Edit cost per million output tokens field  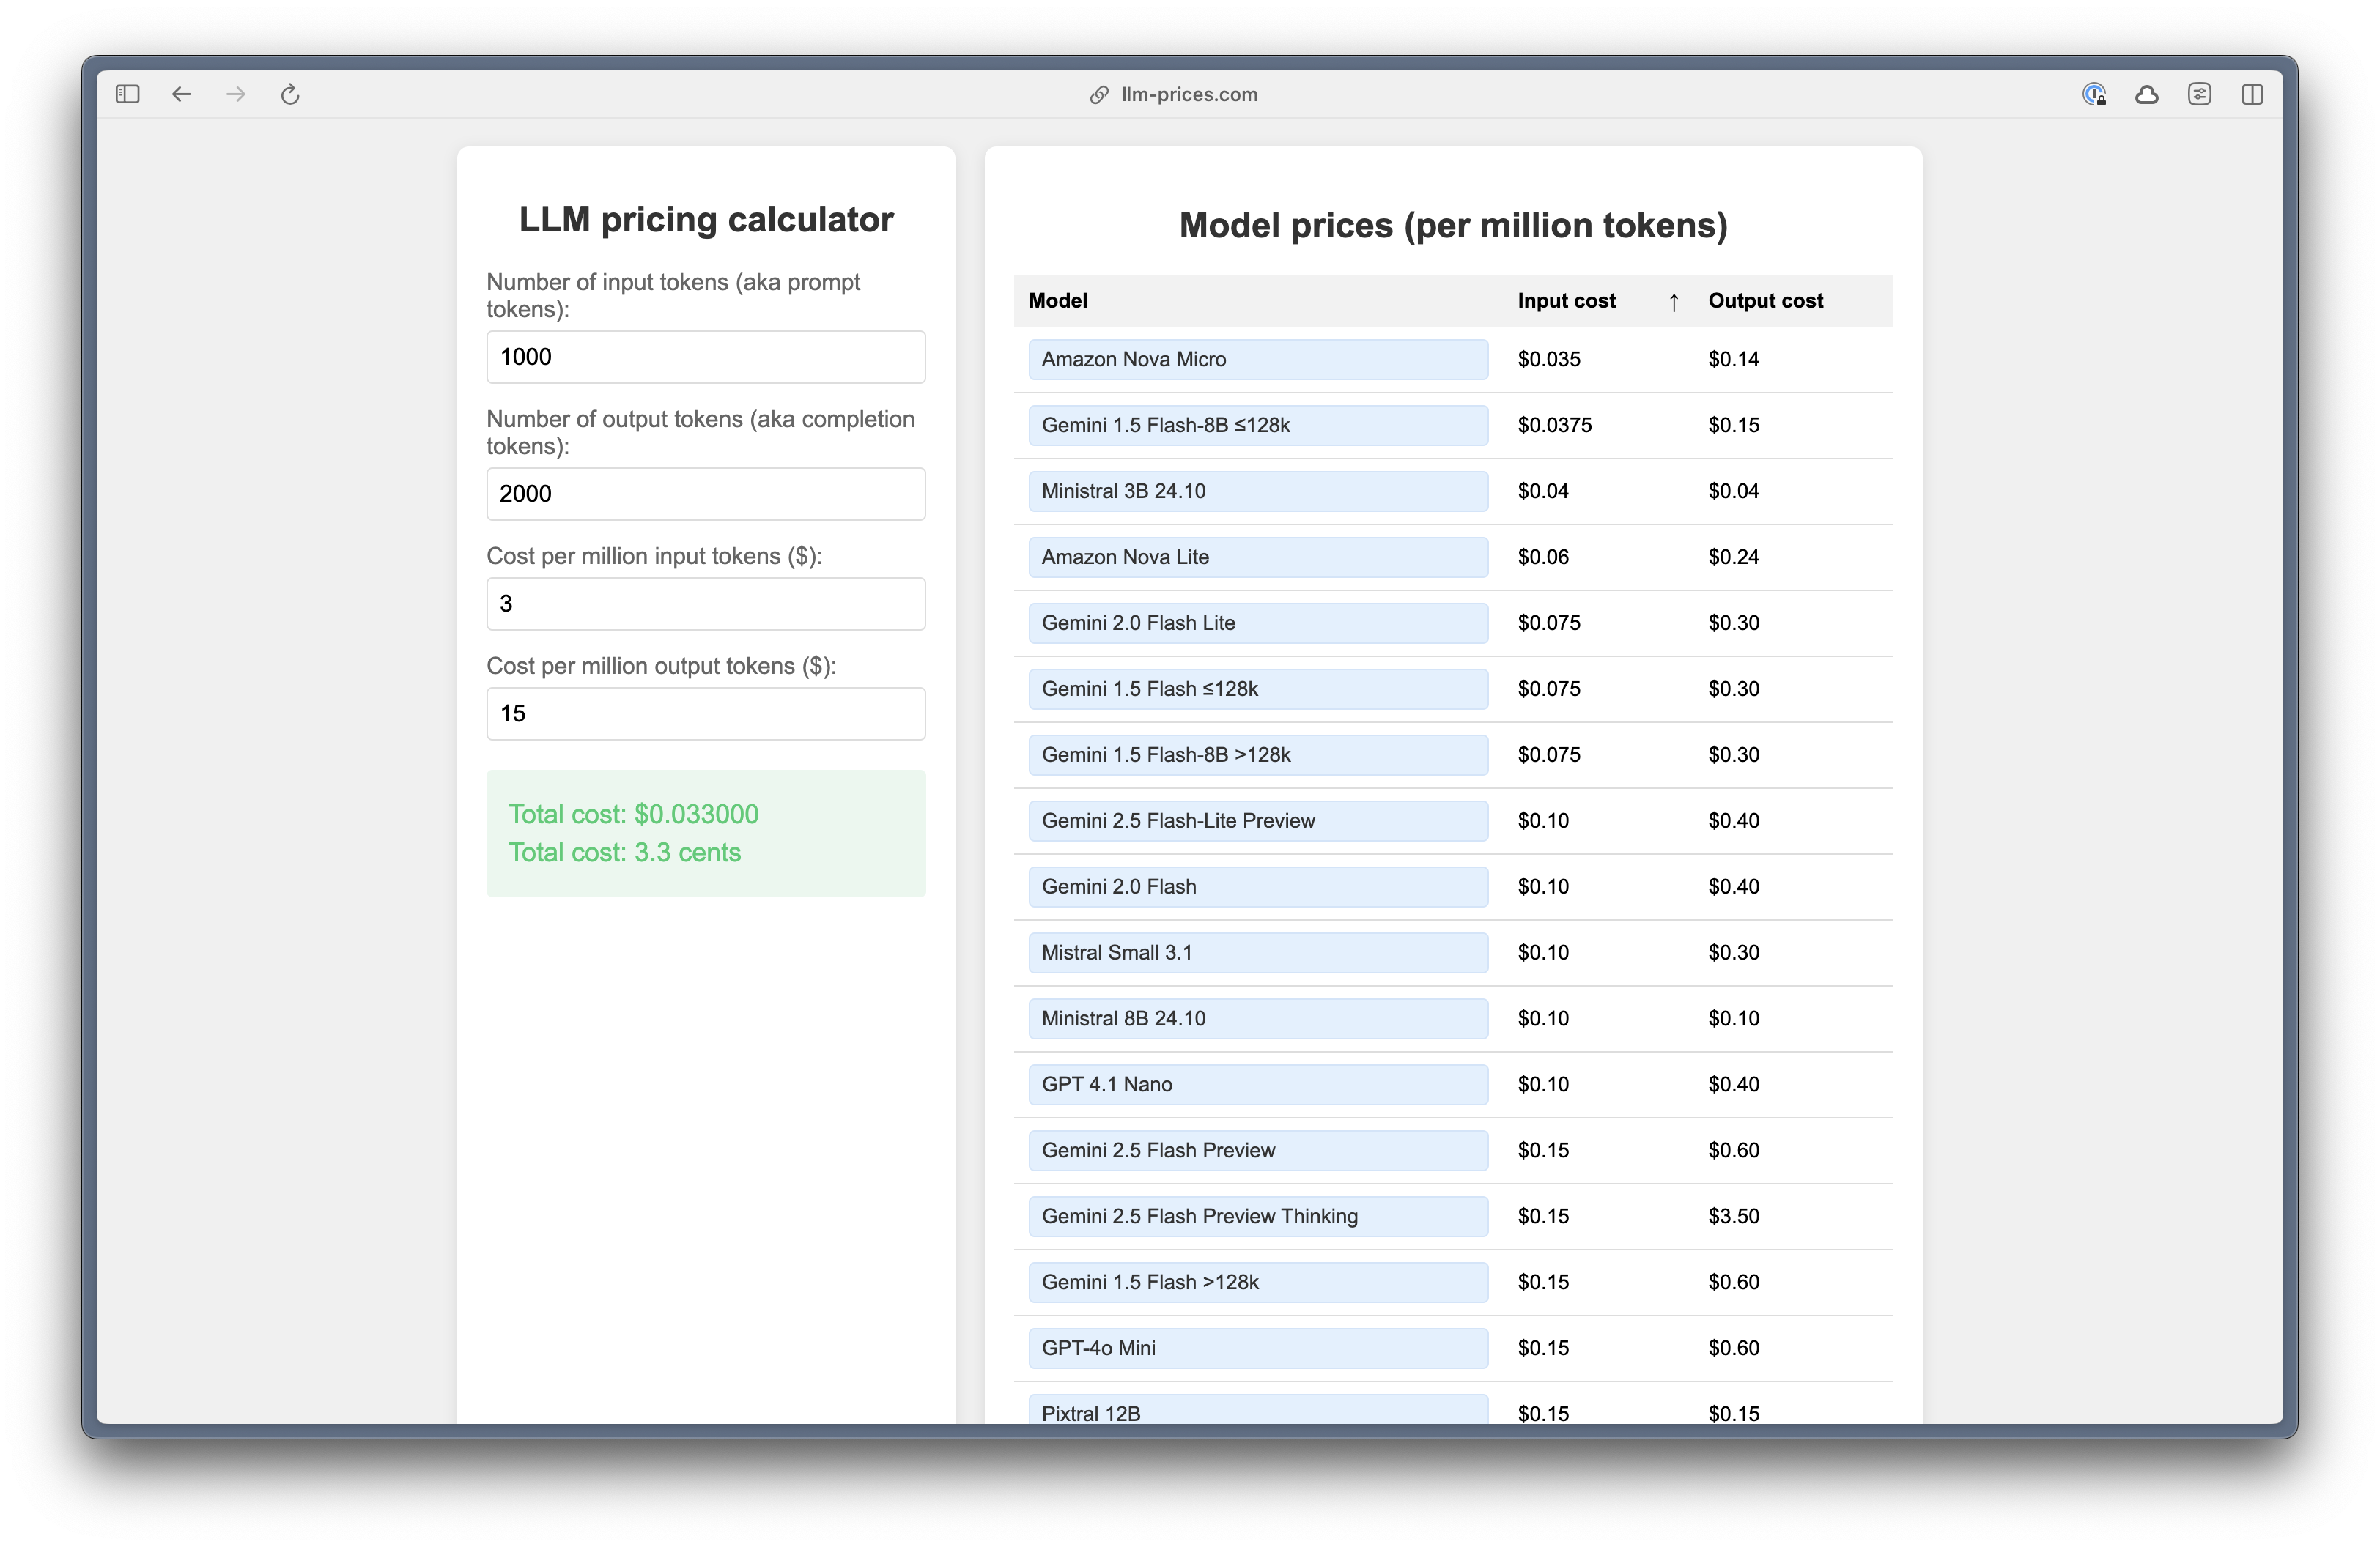(x=706, y=713)
